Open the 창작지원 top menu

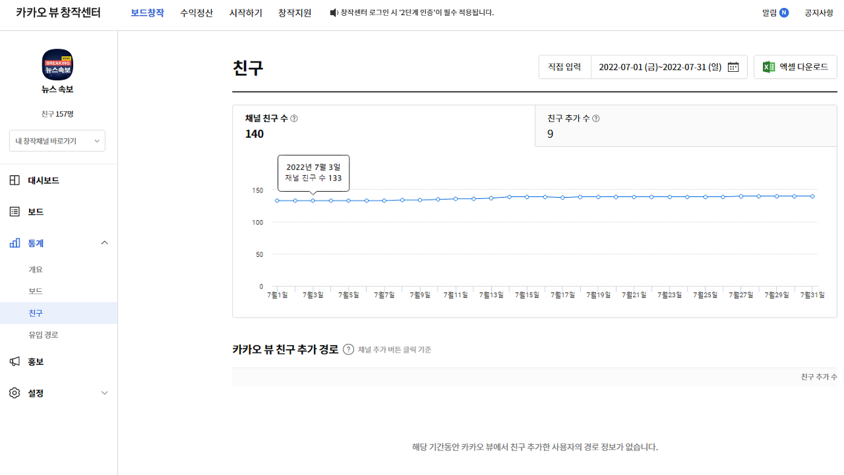[x=295, y=13]
